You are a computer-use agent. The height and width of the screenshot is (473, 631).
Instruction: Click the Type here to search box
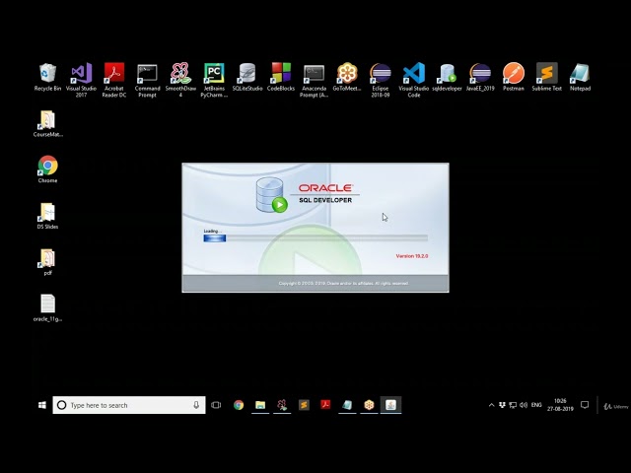tap(129, 405)
